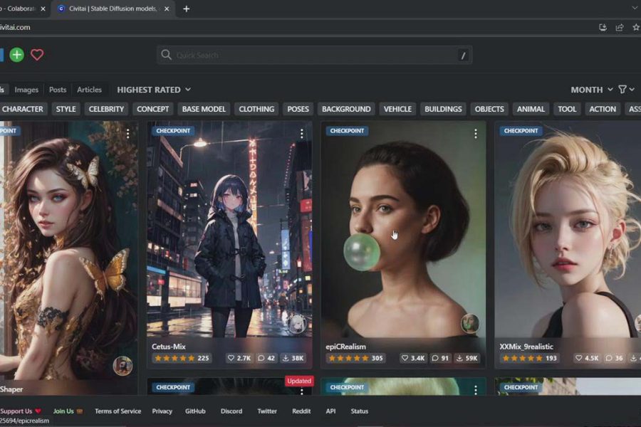Open new browser tab with plus button

coord(187,9)
